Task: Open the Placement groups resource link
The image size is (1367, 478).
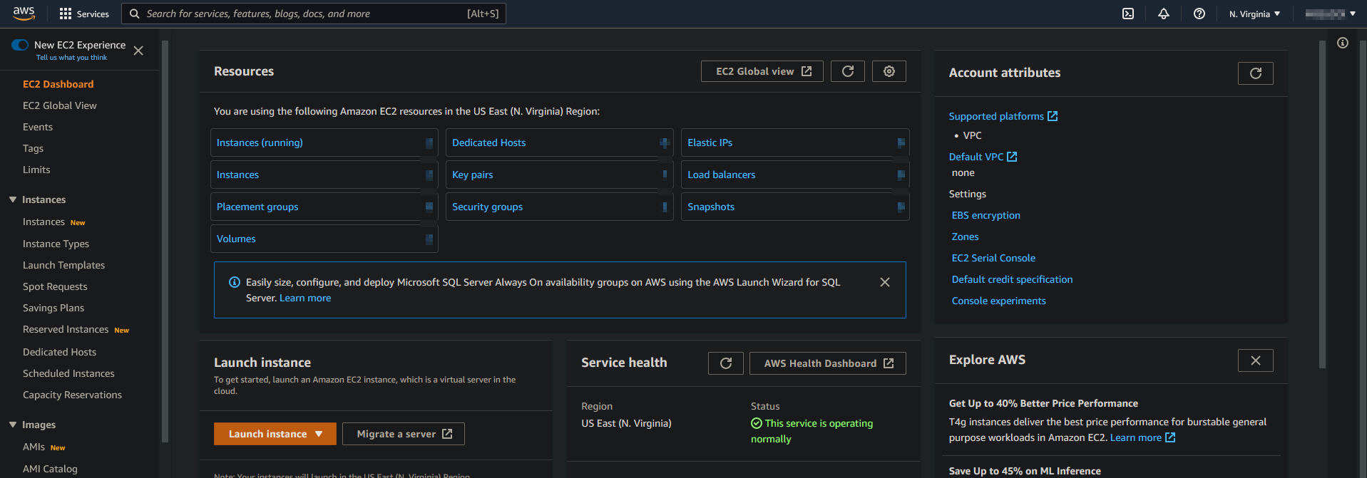Action: (257, 207)
